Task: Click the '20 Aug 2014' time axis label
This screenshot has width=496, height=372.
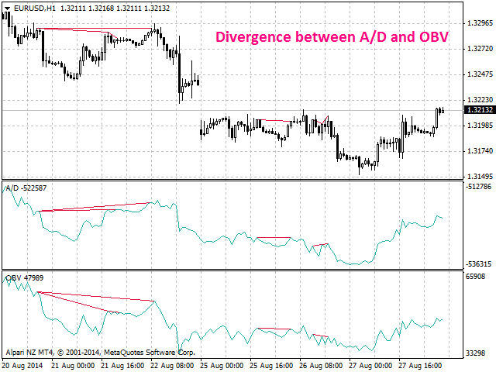Action: click(x=23, y=364)
